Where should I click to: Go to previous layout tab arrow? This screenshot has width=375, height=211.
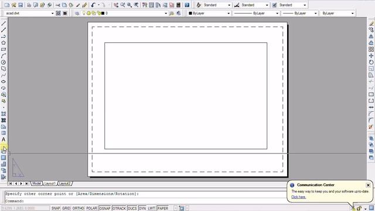[x=16, y=183]
